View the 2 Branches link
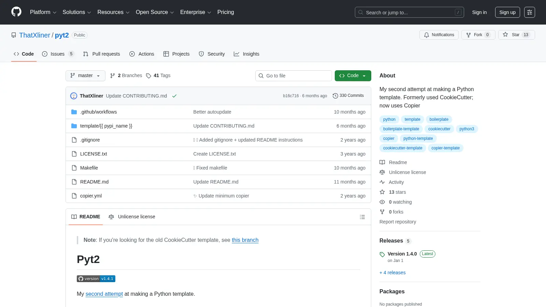 (126, 76)
